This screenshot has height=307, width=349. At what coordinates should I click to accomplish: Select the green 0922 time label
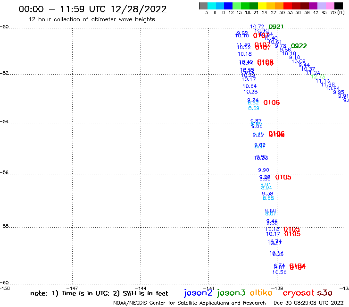pyautogui.click(x=299, y=46)
